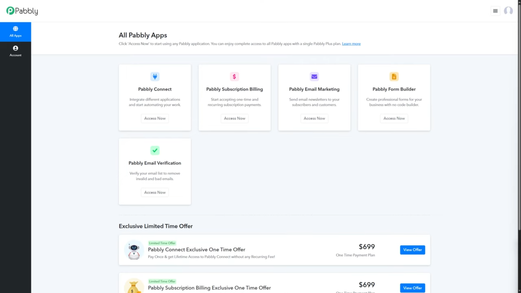Click the Pabbly Subscription Billing card title
521x293 pixels.
click(x=234, y=89)
